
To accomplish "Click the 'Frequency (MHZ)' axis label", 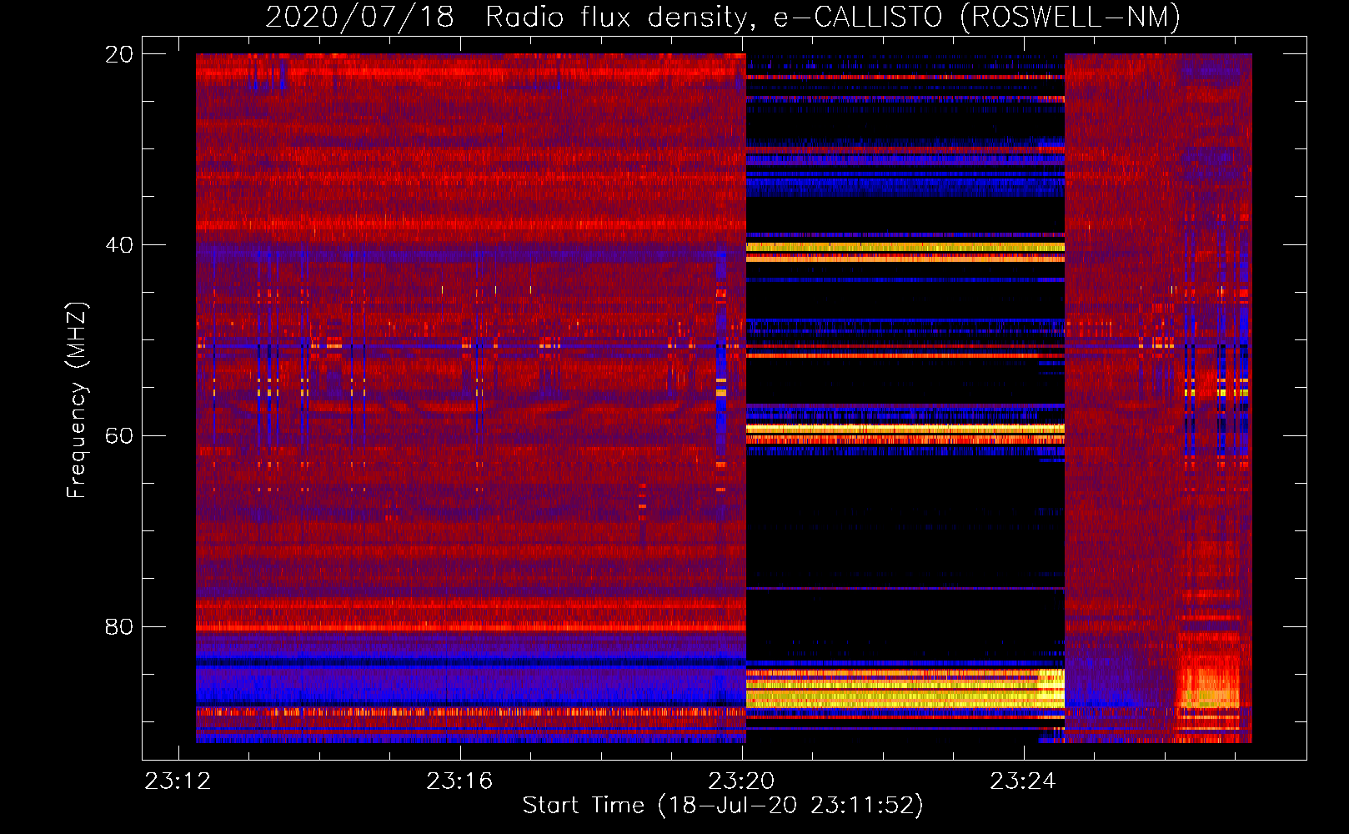I will click(x=77, y=399).
